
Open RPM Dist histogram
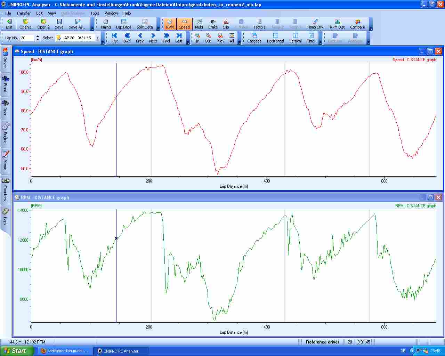[x=337, y=24]
